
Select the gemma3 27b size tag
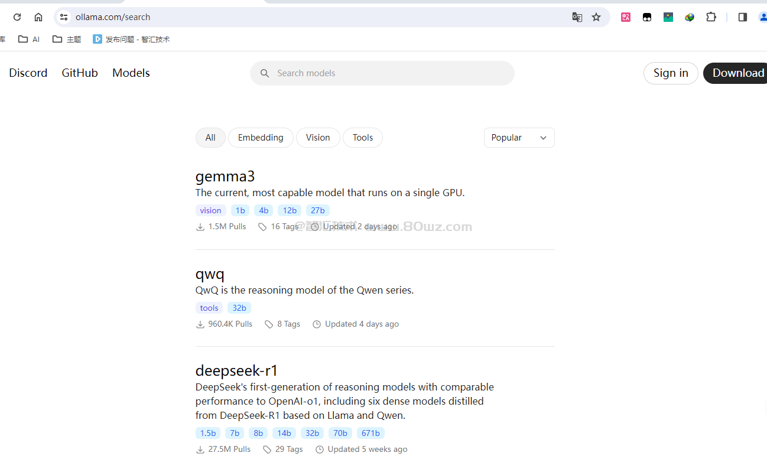[318, 210]
